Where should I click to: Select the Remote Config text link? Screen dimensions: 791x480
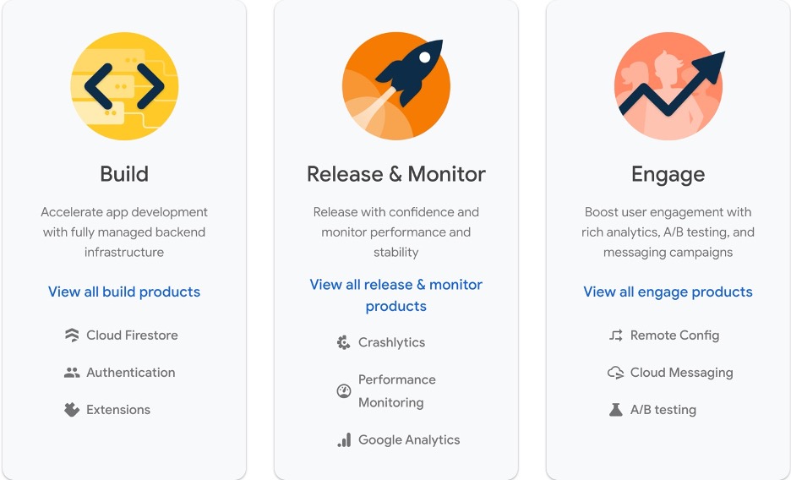(674, 335)
